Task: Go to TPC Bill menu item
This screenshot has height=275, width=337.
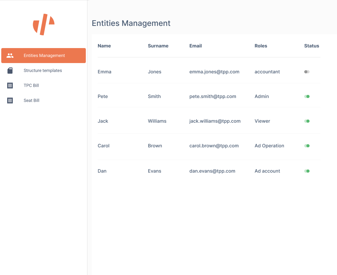Action: pos(31,86)
